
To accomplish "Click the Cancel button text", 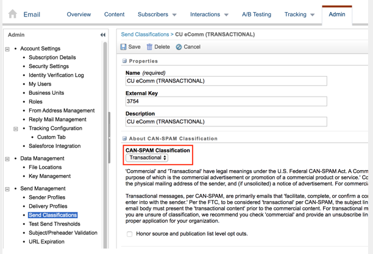I will [x=192, y=47].
